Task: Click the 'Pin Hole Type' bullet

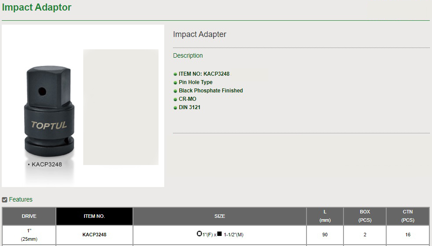Action: point(196,82)
